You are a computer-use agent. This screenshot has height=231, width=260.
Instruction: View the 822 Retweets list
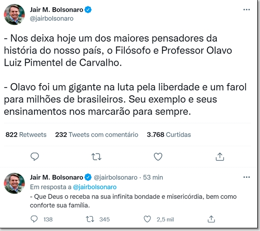point(26,135)
